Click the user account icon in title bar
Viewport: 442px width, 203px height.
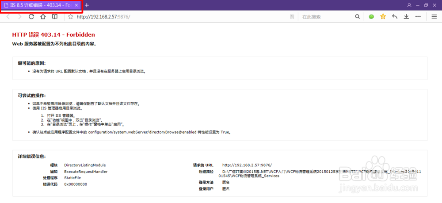409,5
